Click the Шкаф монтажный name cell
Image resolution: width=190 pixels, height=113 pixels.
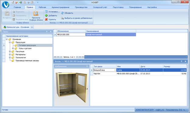click(x=111, y=34)
